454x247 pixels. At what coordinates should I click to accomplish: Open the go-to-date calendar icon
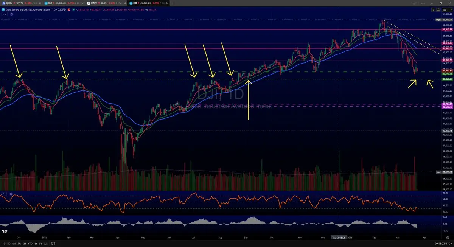click(x=53, y=244)
